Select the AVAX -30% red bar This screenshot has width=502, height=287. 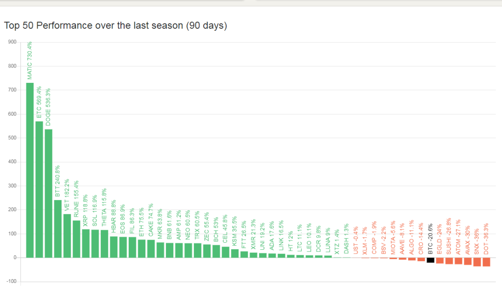[468, 261]
